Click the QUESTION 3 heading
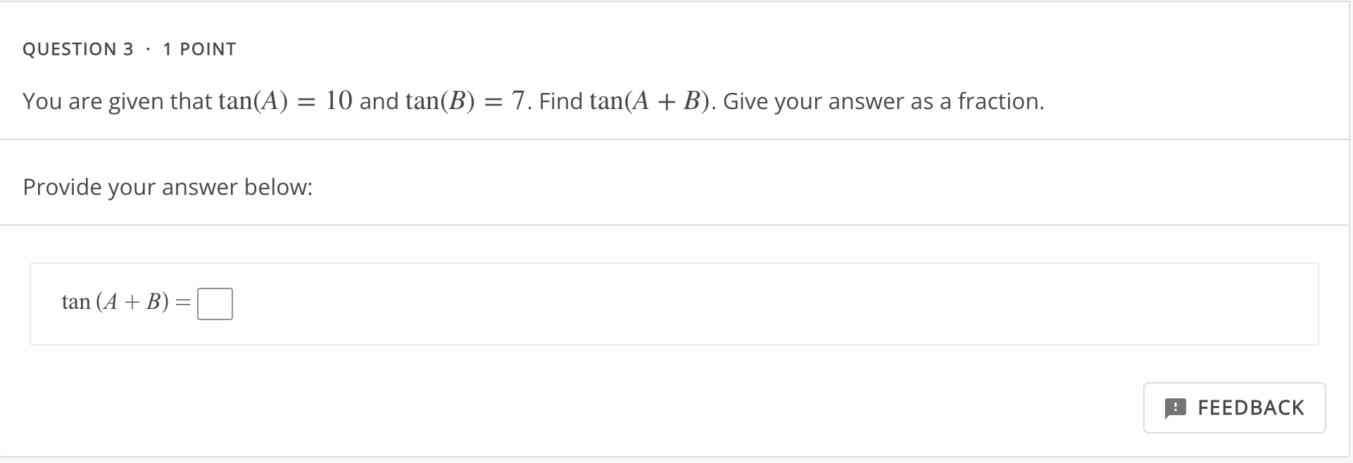Image resolution: width=1353 pixels, height=463 pixels. coord(78,49)
